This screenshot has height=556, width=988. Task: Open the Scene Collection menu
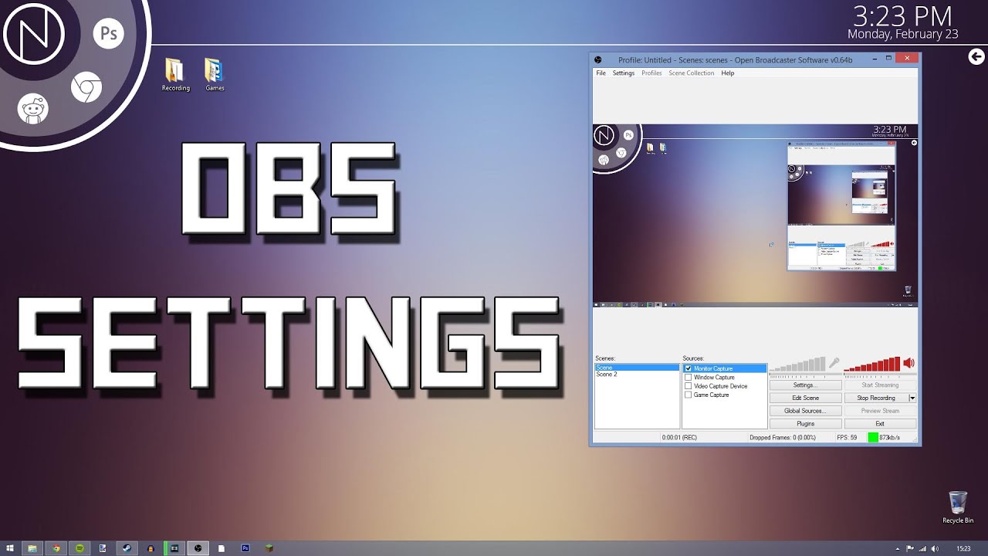coord(691,73)
